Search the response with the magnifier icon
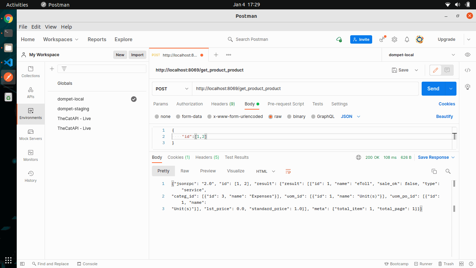The width and height of the screenshot is (476, 268). click(448, 171)
